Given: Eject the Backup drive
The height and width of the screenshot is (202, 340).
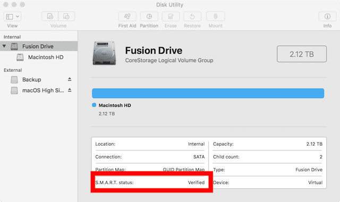Looking at the screenshot, I should tap(70, 79).
